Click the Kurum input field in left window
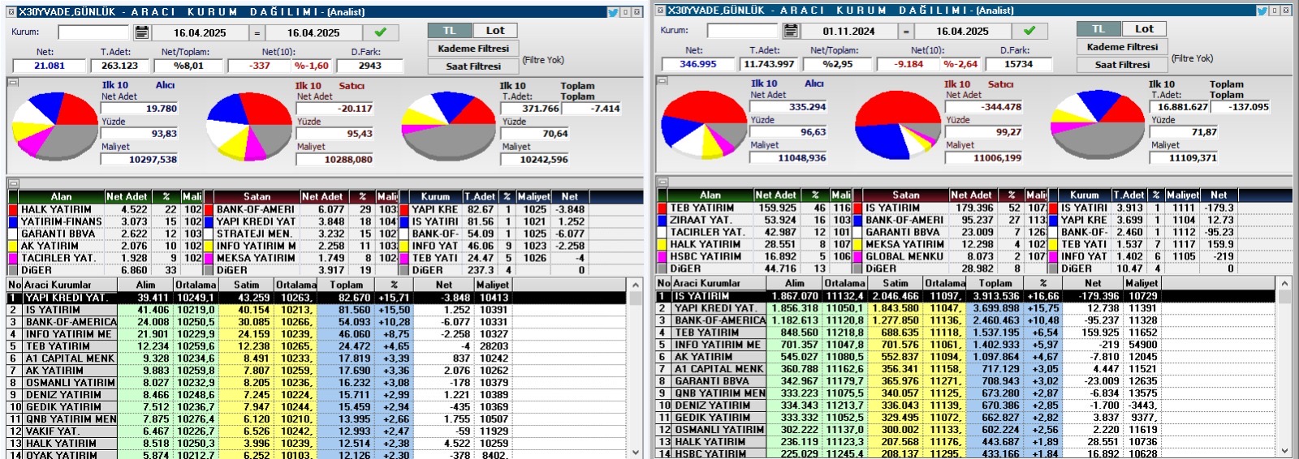1299x459 pixels. pyautogui.click(x=93, y=32)
